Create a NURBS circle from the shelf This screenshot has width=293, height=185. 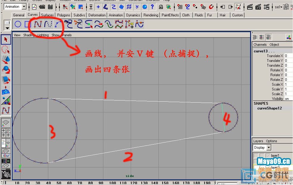tap(18, 24)
